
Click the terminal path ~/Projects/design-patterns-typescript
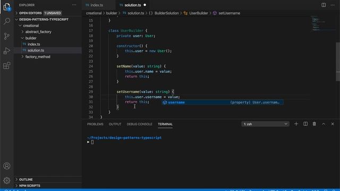pos(124,138)
